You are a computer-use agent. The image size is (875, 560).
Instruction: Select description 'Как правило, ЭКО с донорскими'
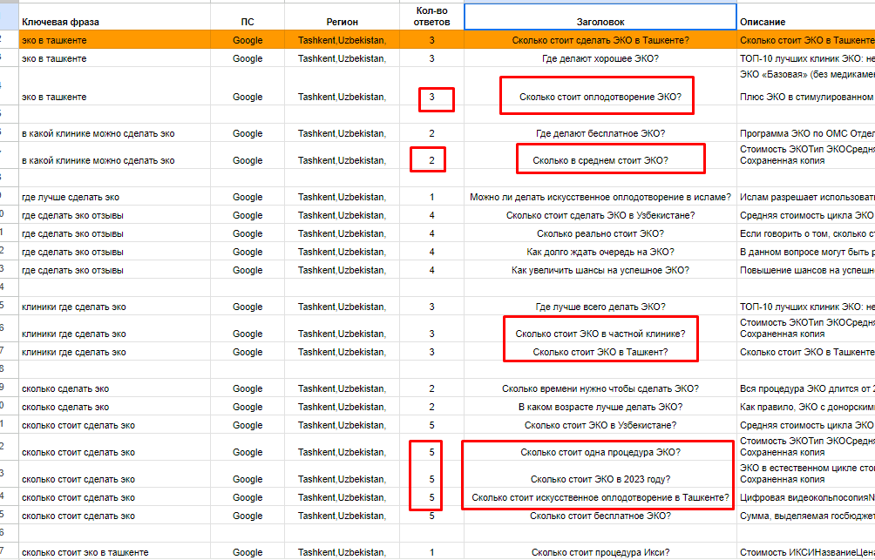[x=806, y=407]
